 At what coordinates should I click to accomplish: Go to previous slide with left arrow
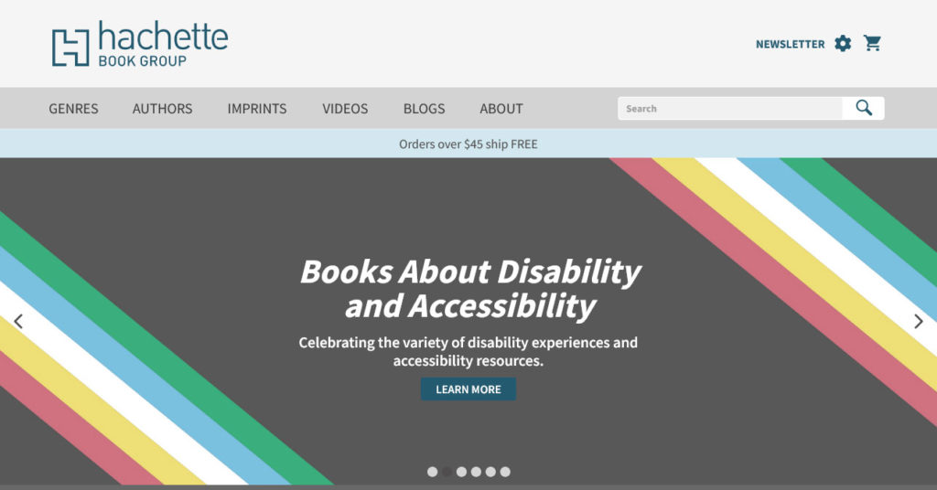[x=18, y=322]
